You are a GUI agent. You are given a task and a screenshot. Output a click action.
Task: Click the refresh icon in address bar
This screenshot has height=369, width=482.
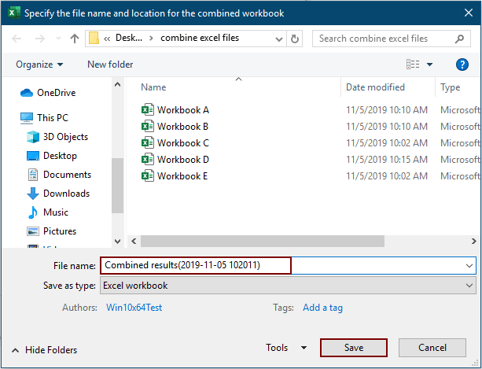[x=295, y=39]
